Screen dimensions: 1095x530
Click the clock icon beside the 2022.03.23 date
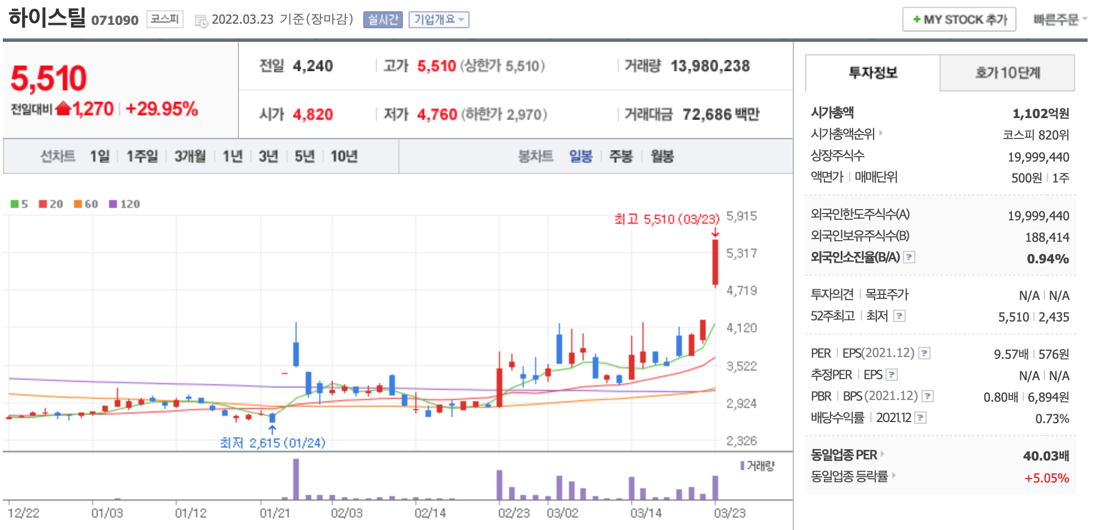201,21
